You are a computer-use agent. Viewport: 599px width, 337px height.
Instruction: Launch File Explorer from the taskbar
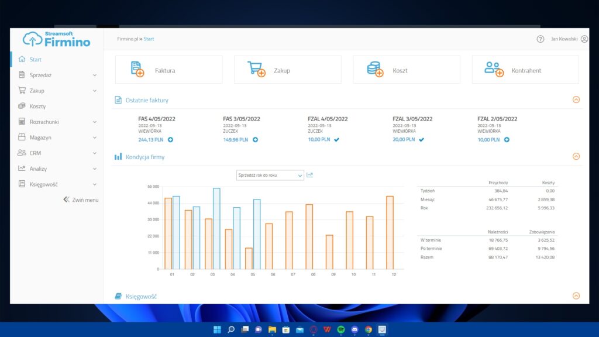pos(272,329)
